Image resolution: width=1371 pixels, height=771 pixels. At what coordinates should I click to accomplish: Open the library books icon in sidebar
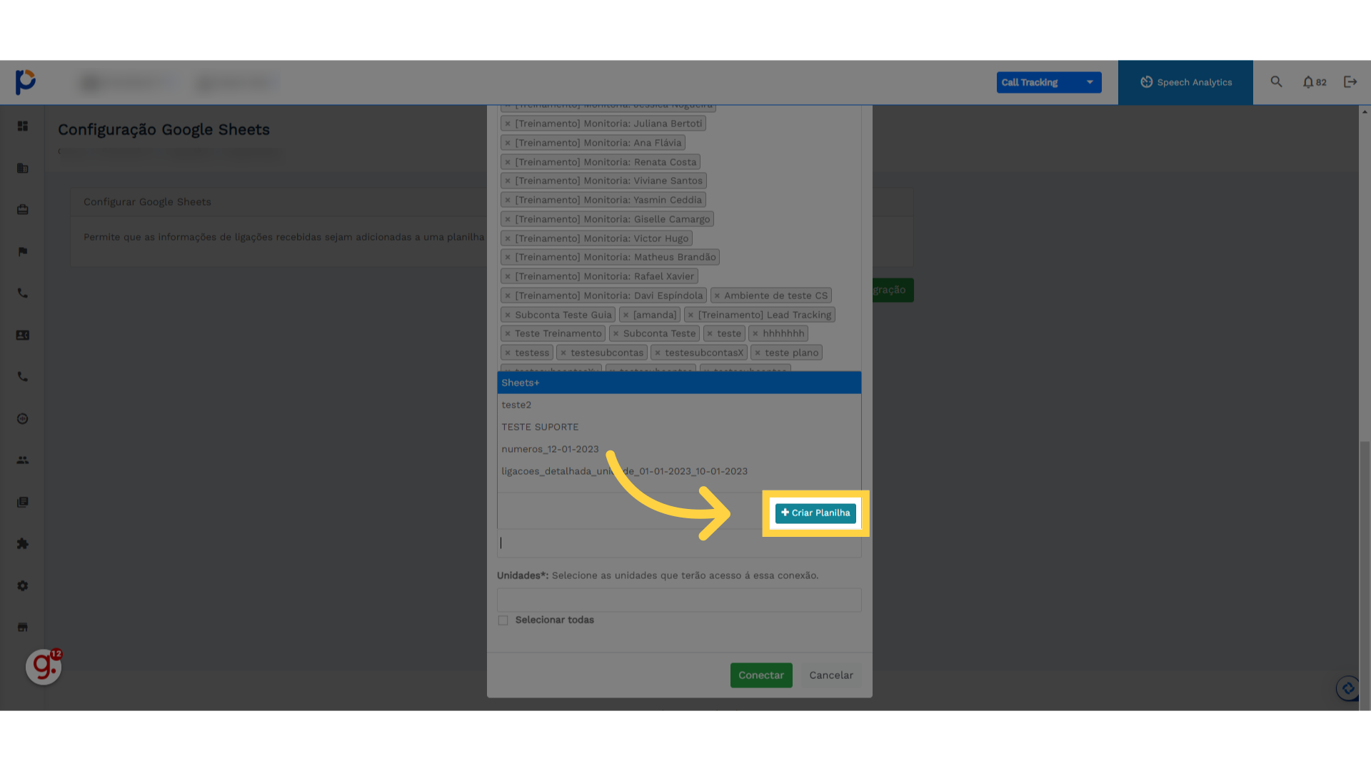point(23,503)
